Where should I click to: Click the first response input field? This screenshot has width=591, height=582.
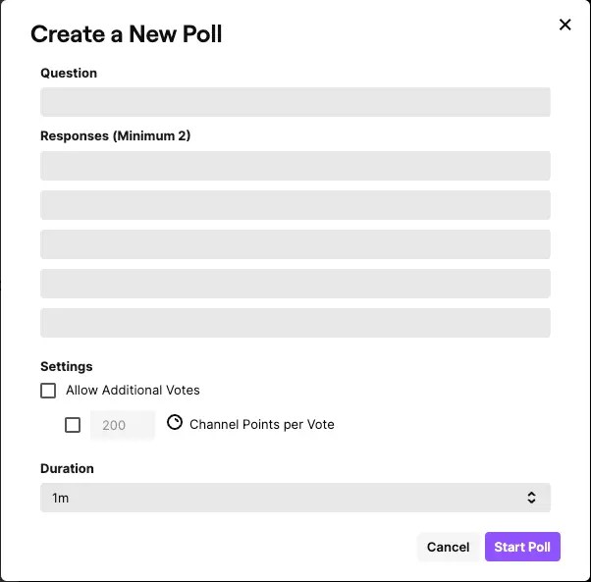coord(295,166)
